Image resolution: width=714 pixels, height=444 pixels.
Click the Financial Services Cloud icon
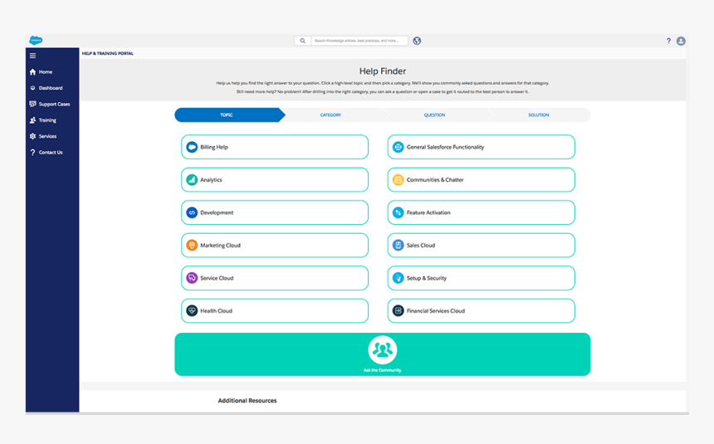coord(399,311)
